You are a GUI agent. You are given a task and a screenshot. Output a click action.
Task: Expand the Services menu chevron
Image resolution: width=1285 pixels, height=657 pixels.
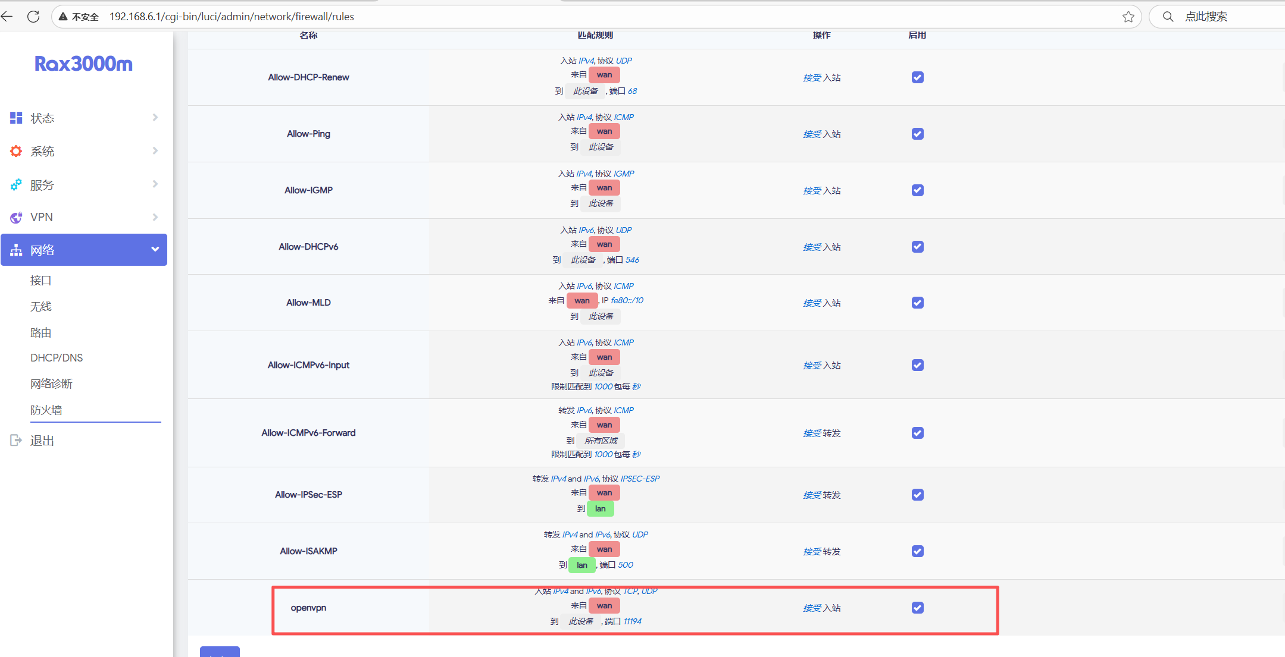coord(155,184)
